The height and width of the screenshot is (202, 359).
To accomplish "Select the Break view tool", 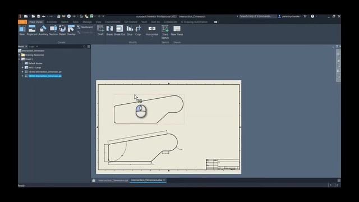I will 109,30.
